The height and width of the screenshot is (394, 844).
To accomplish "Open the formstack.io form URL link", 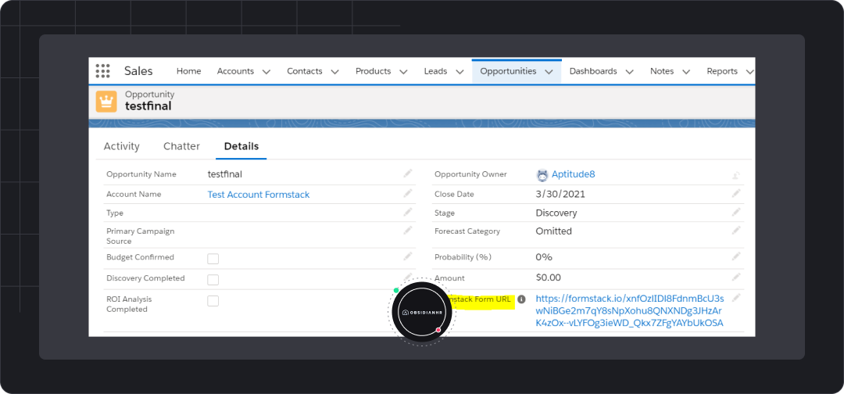I will pyautogui.click(x=630, y=310).
